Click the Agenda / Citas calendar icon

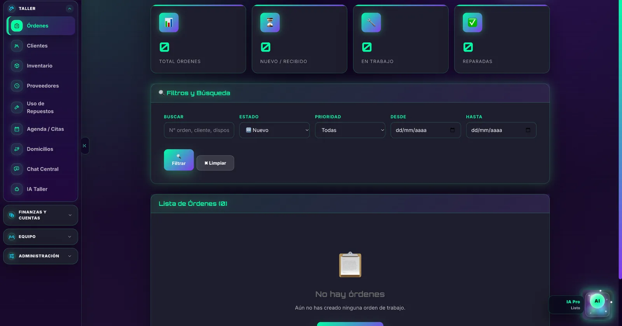17,129
